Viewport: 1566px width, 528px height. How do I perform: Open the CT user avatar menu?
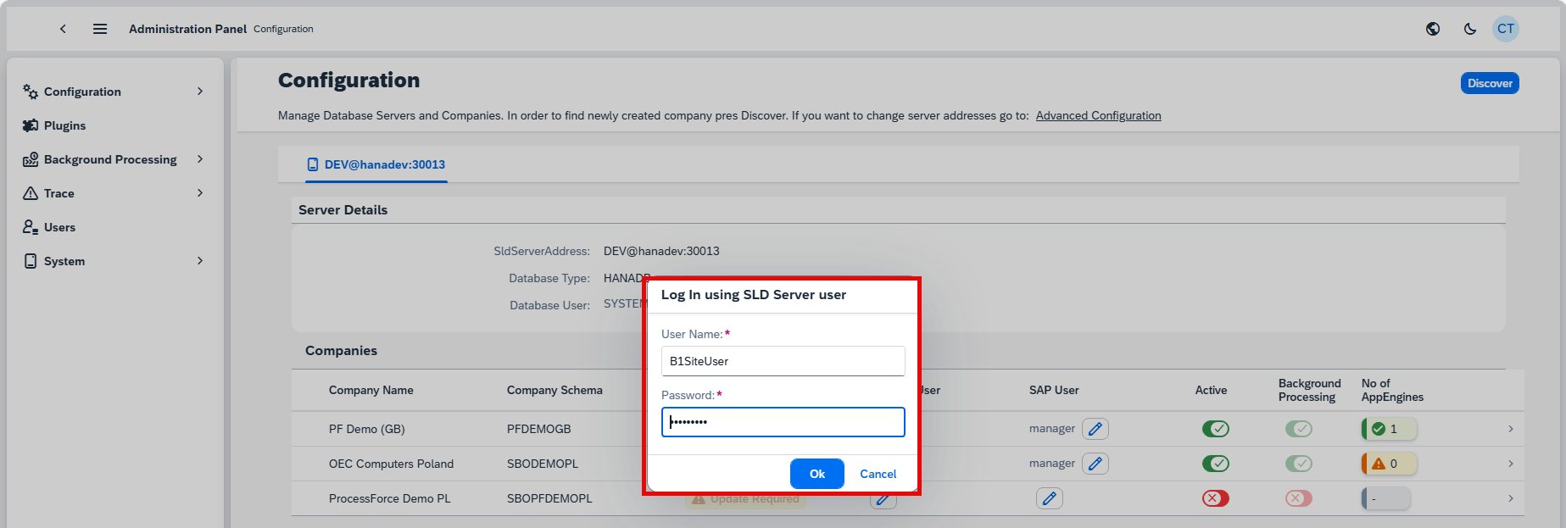pos(1506,29)
